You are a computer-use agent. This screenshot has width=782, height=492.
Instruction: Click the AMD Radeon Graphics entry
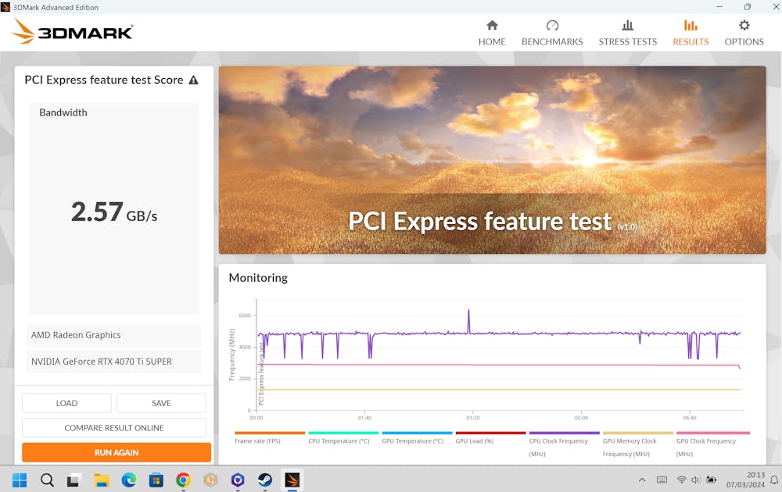[x=113, y=335]
